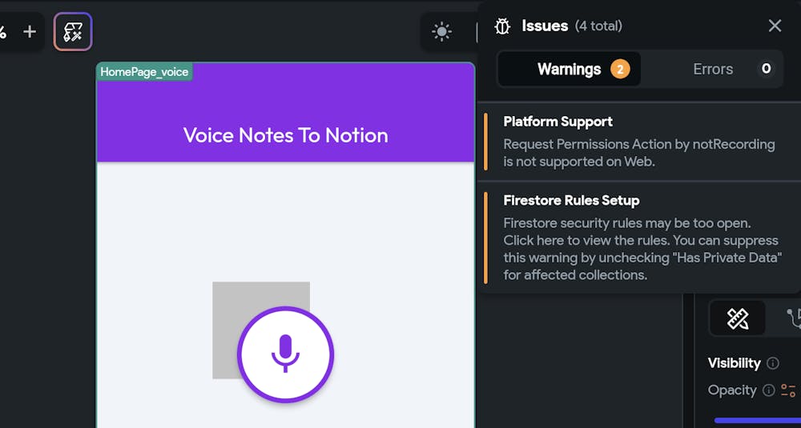Show Visibility info tooltip icon

point(773,363)
